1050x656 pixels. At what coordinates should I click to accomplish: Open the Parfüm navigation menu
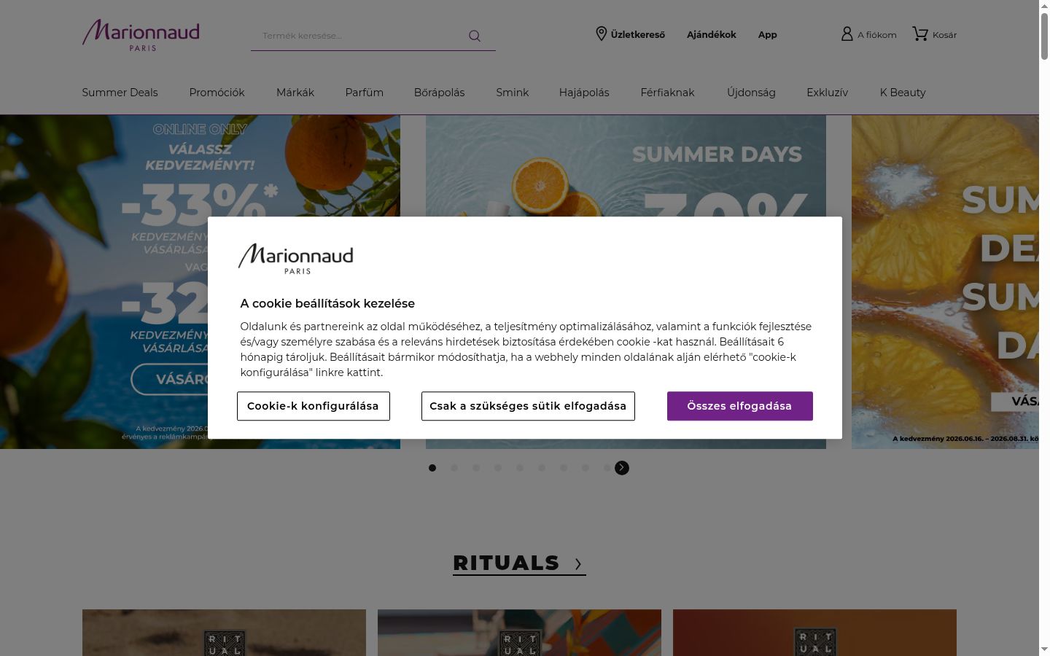click(x=365, y=93)
